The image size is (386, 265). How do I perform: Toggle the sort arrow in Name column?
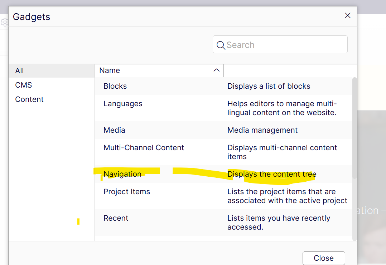tap(216, 70)
